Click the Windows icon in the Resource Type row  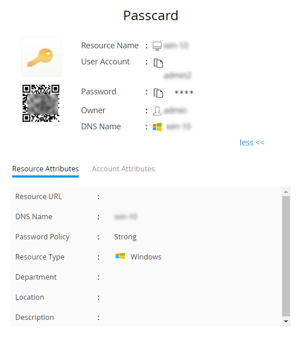click(120, 257)
